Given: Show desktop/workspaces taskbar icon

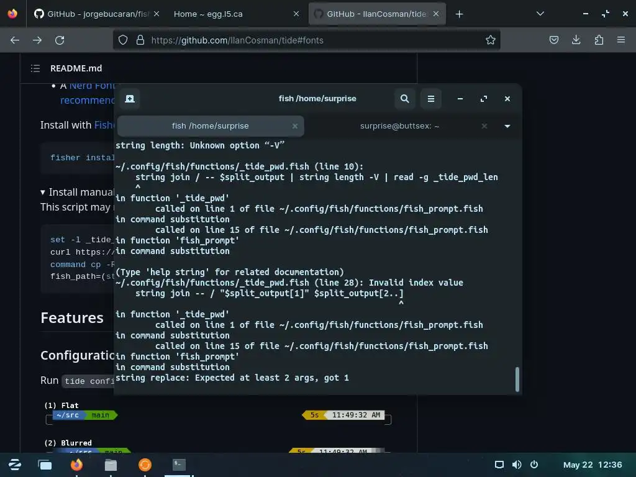Looking at the screenshot, I should 45,465.
